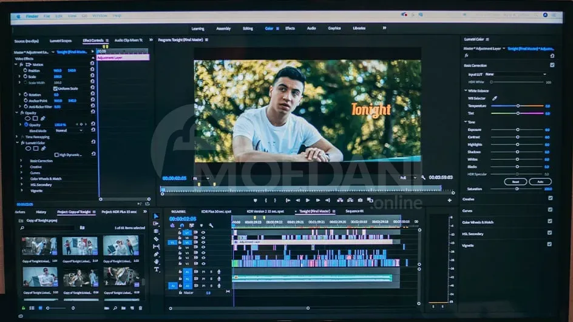Open the Graphics workspace tab
This screenshot has height=322, width=573.
[x=334, y=29]
